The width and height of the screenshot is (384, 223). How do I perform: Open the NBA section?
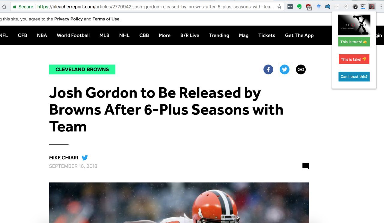42,35
